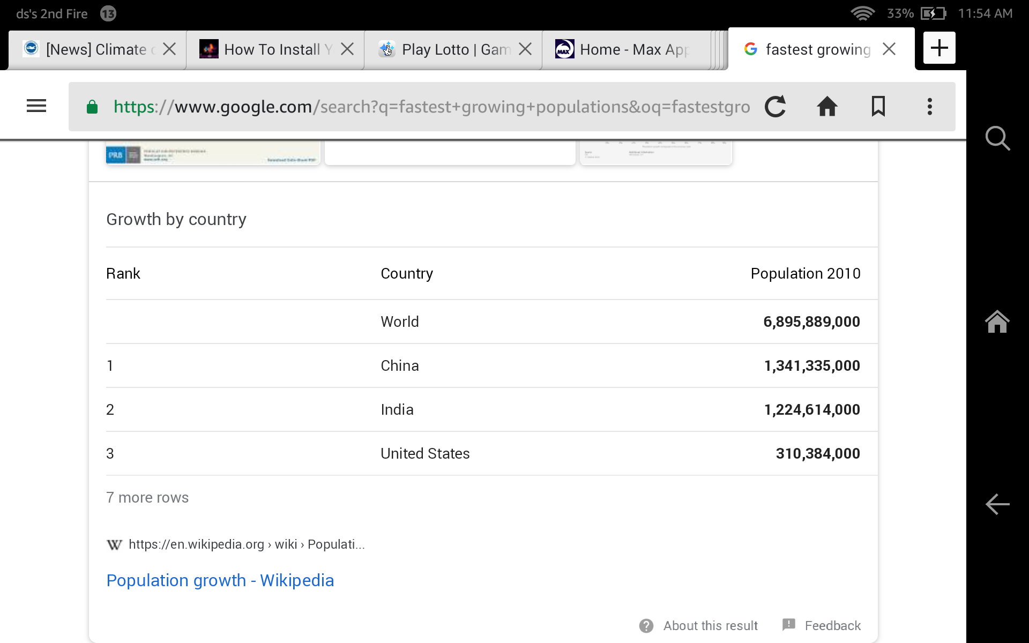The image size is (1029, 643).
Task: Click the 11:54 AM clock
Action: pyautogui.click(x=985, y=13)
